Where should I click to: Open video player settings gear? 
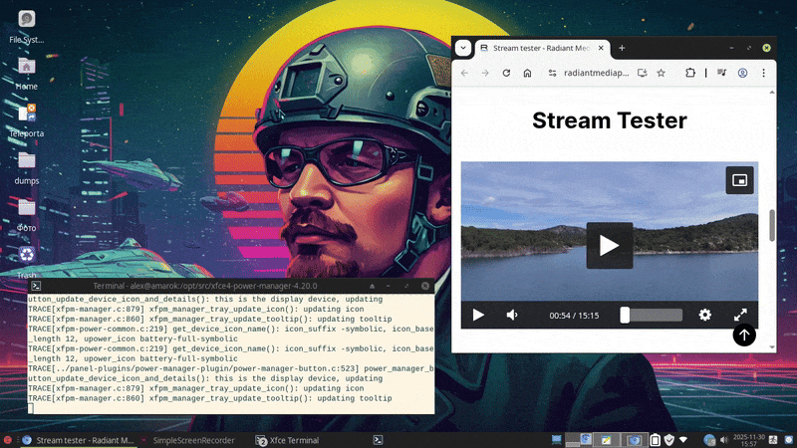pos(705,315)
